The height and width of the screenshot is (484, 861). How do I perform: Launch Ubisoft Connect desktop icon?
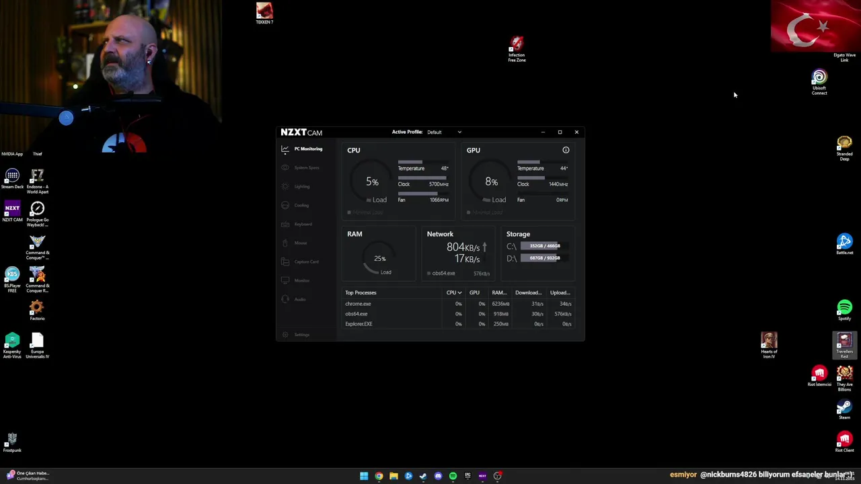coord(819,82)
